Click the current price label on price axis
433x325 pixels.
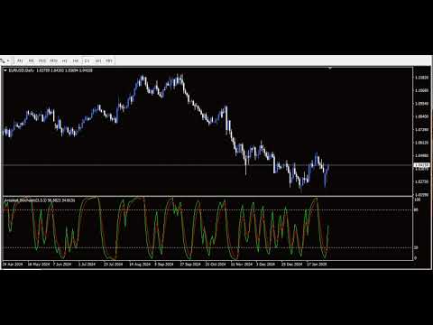pos(421,165)
